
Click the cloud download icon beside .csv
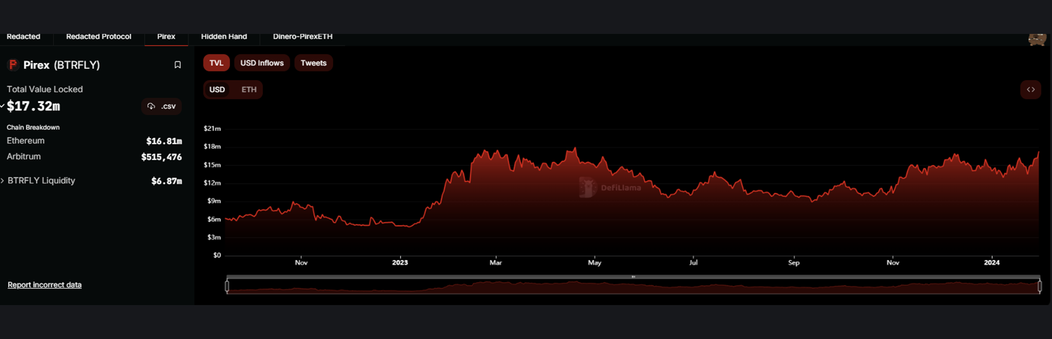(x=151, y=106)
